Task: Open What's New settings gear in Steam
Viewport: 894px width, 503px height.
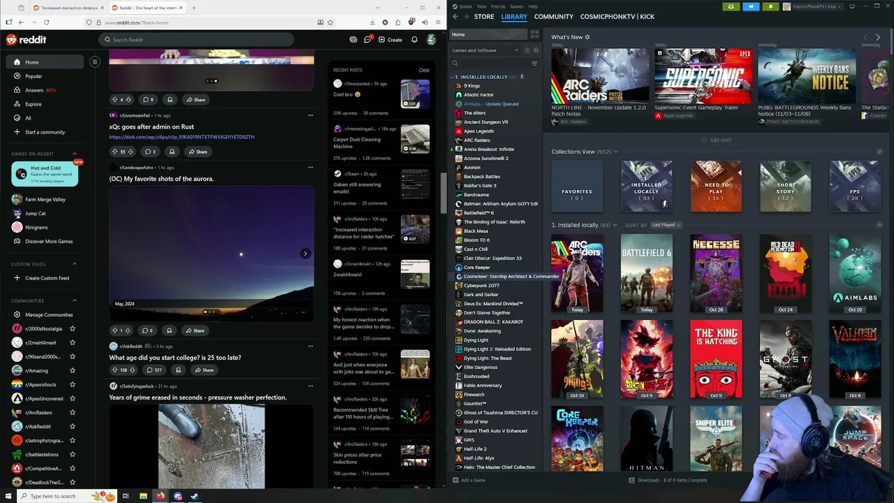Action: click(587, 37)
